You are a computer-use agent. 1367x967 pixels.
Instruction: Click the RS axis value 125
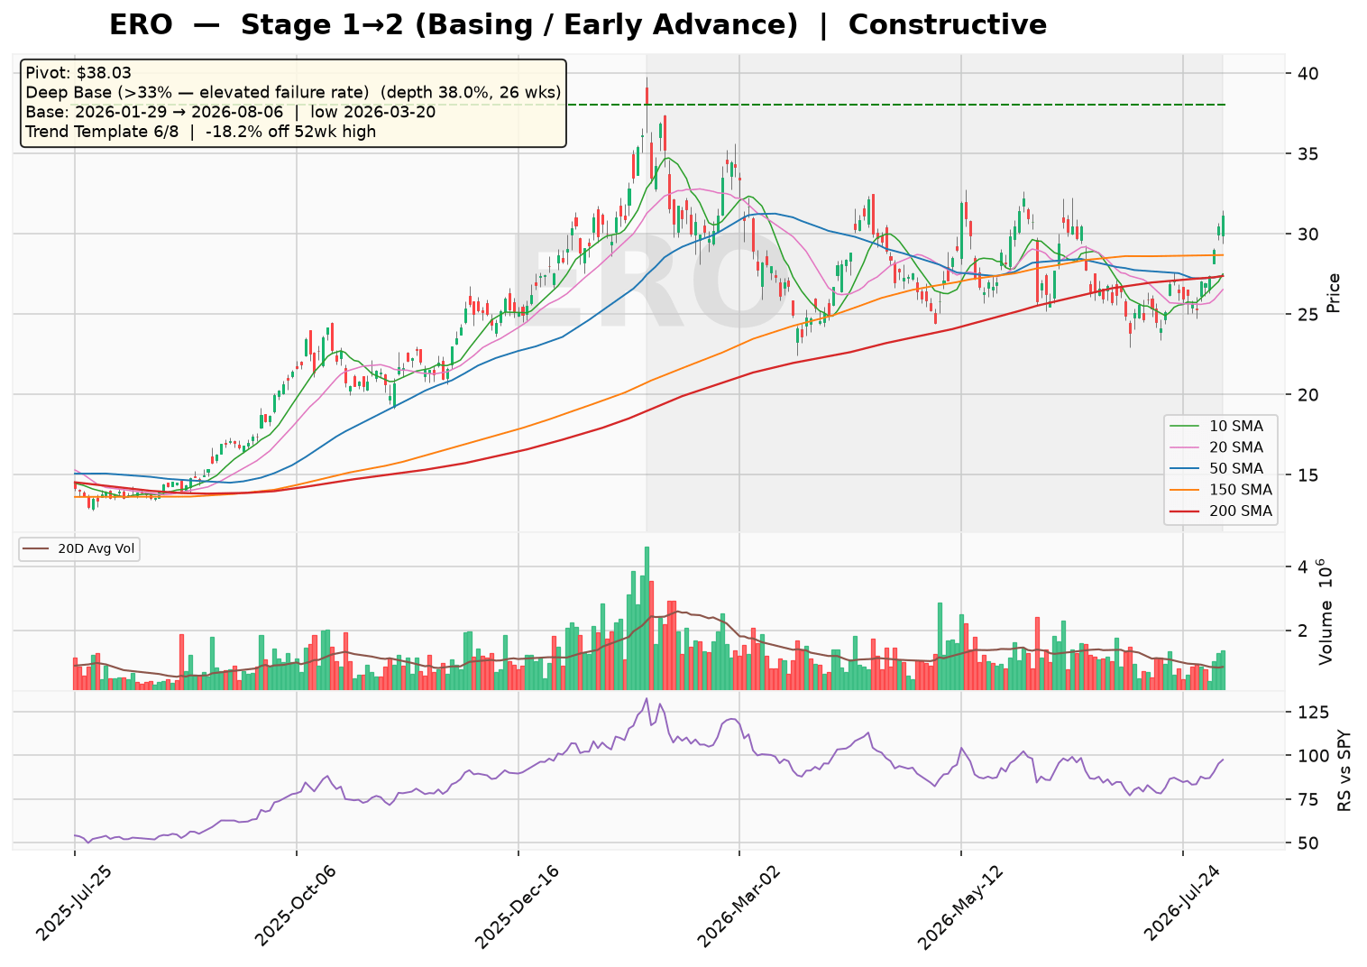tap(1312, 714)
